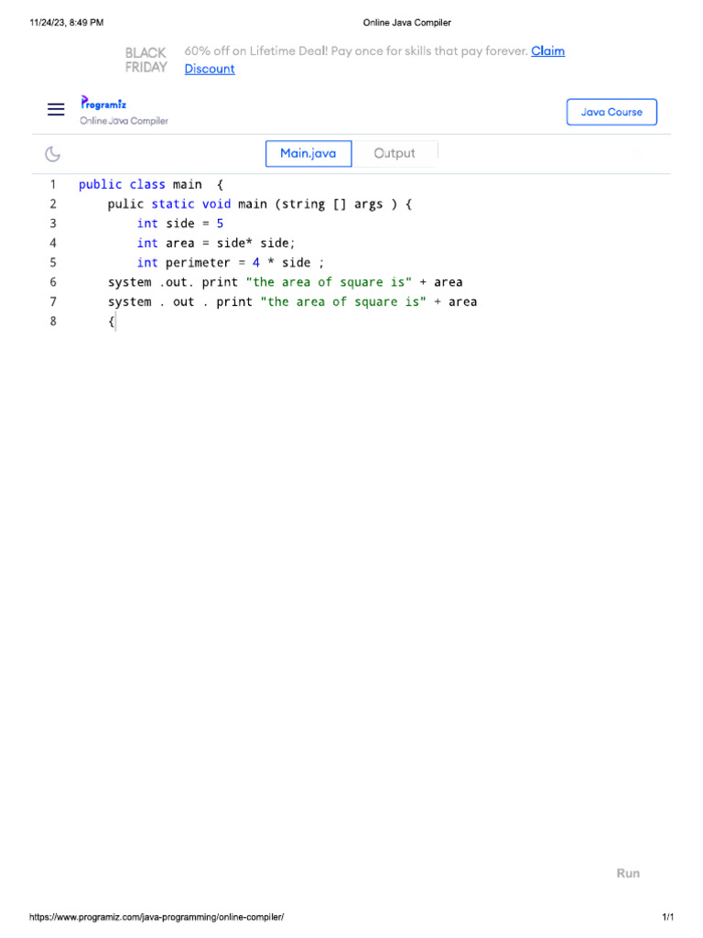Click the 'int side = 5' line
Viewport: 703px width, 938px height.
click(x=180, y=224)
